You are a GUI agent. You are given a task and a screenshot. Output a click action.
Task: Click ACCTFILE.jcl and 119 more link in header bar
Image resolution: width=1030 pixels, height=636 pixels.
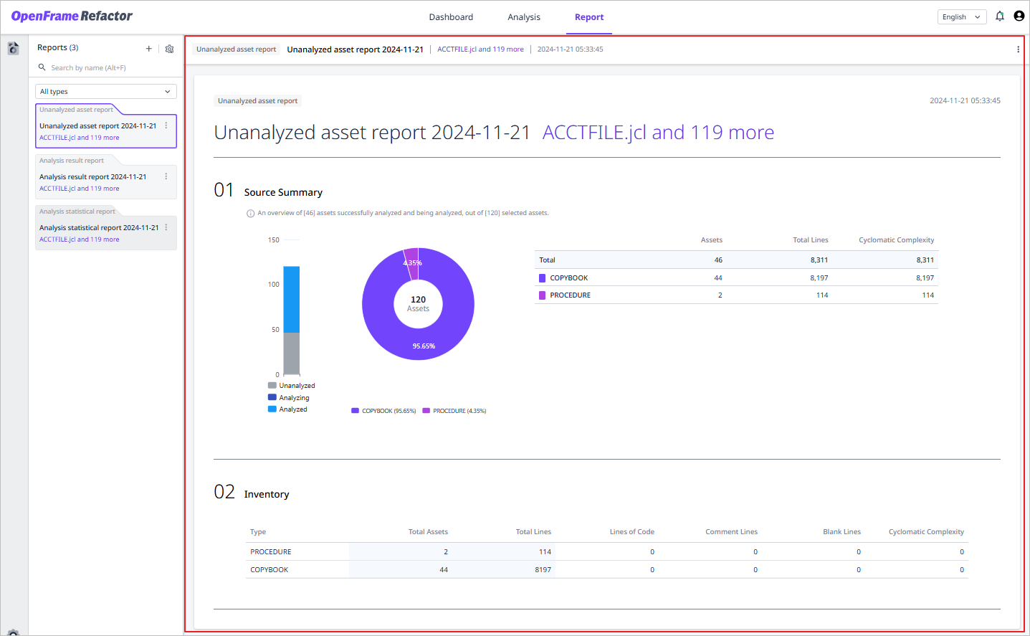(x=480, y=49)
